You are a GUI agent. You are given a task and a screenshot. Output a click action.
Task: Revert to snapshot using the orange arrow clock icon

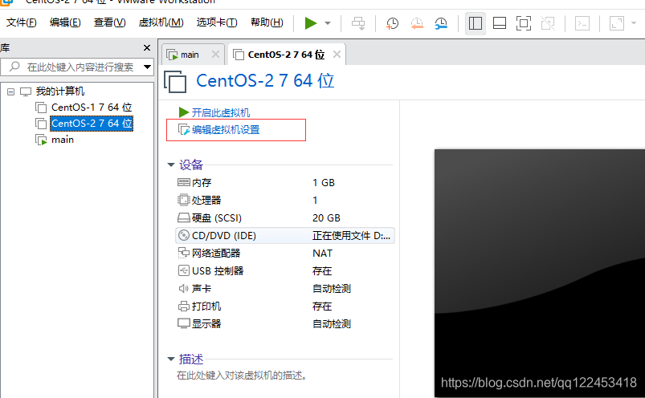417,23
